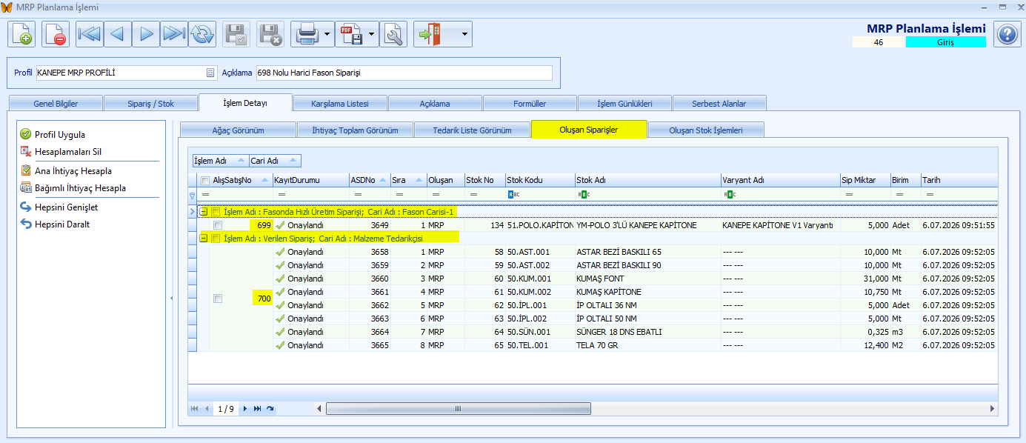Collapse the Fasonda Hızlı Üretim Siparişi group
Viewport: 1026px width, 443px height.
coord(204,212)
